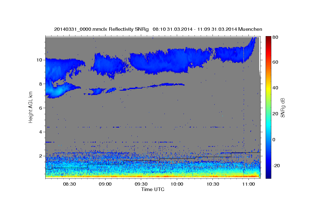Click the bright cyan cloud core near 7 km

coord(58,91)
